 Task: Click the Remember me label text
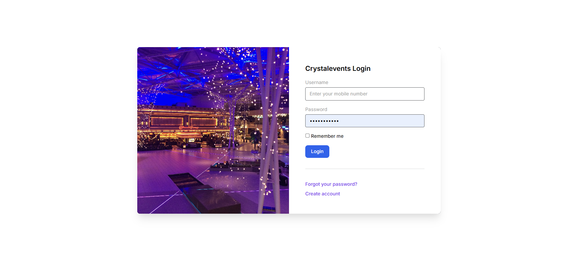click(x=327, y=136)
